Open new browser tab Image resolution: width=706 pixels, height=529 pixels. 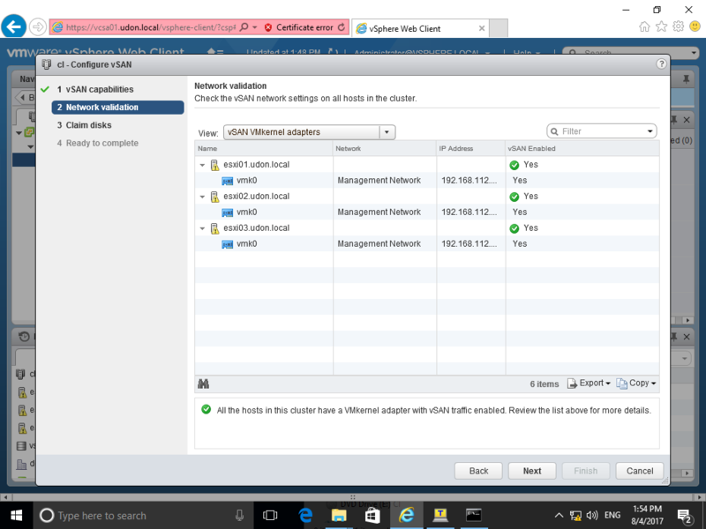click(499, 28)
